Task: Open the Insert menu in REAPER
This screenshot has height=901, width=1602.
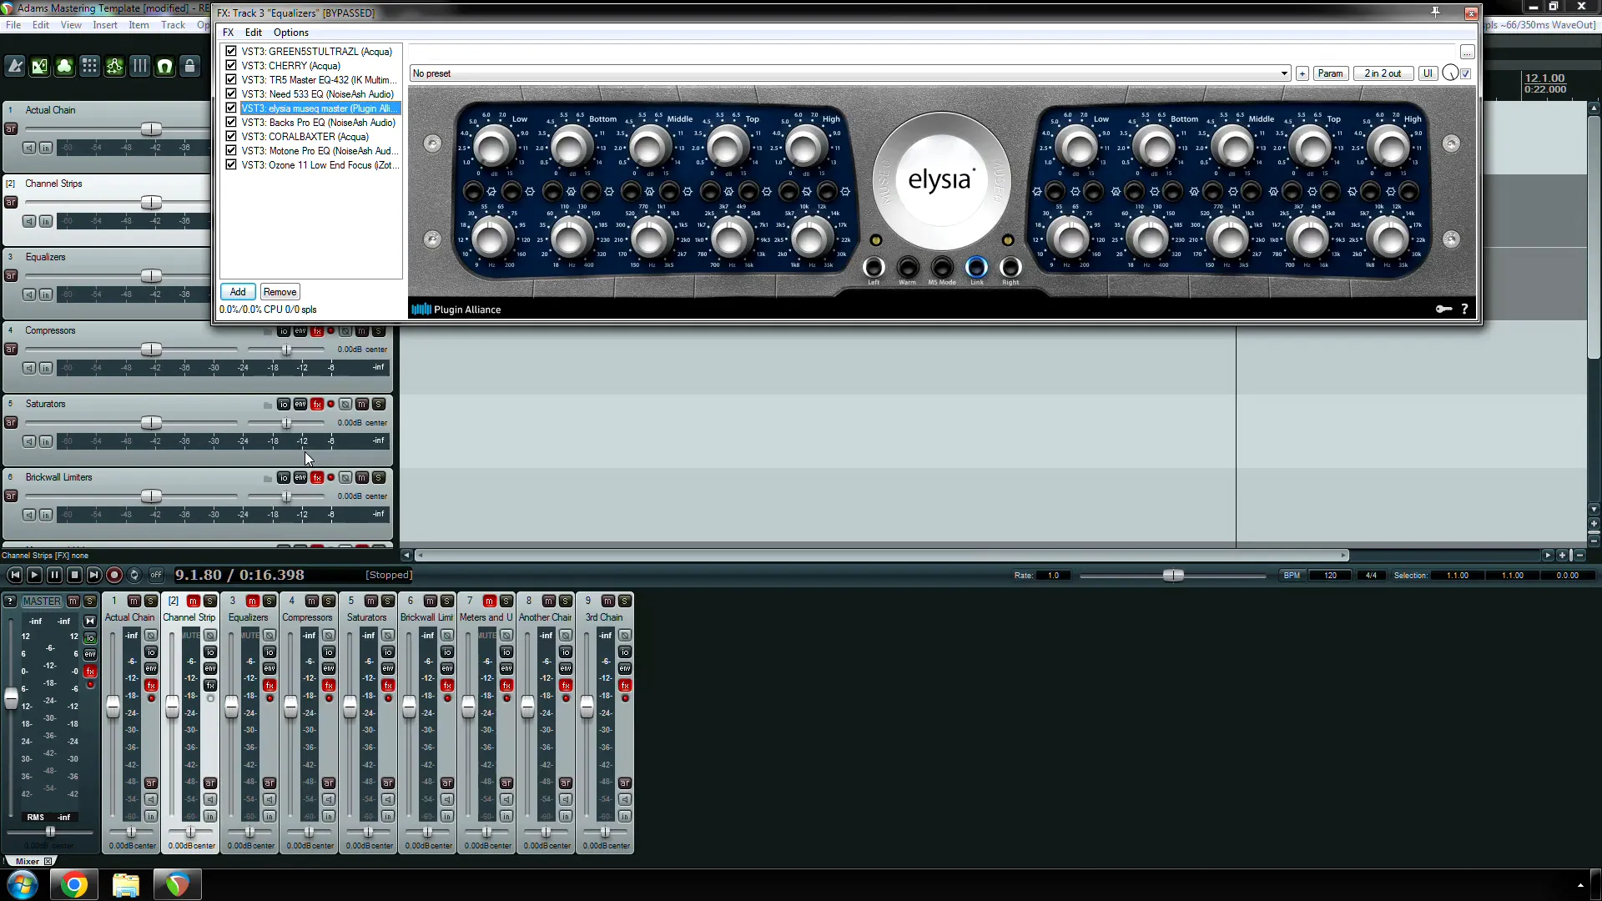Action: 105,25
